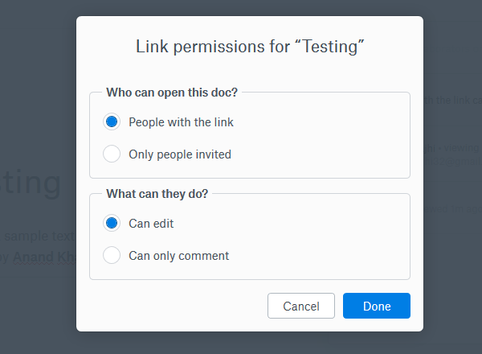Screen dimensions: 482x354
Task: Choose the "Only people invited" radio option
Action: (112, 154)
